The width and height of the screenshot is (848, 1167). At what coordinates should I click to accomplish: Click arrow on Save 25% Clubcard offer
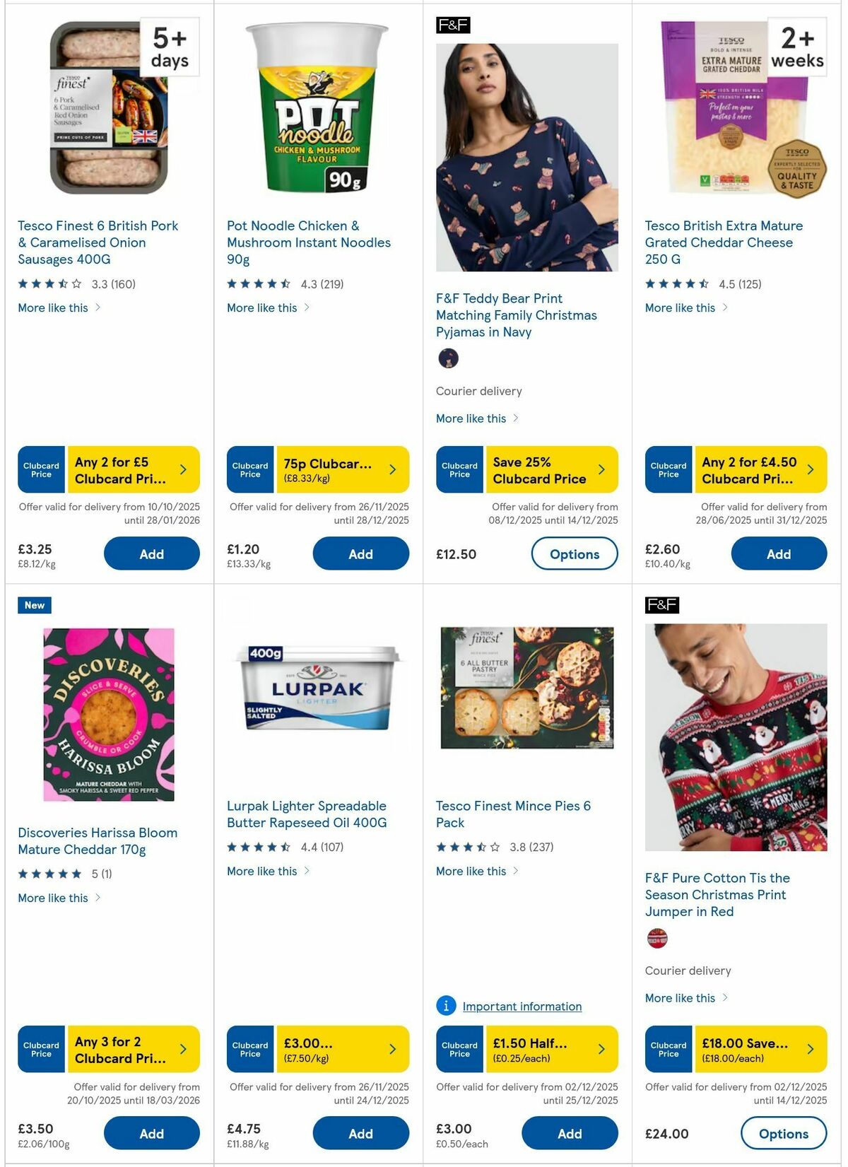tap(601, 469)
